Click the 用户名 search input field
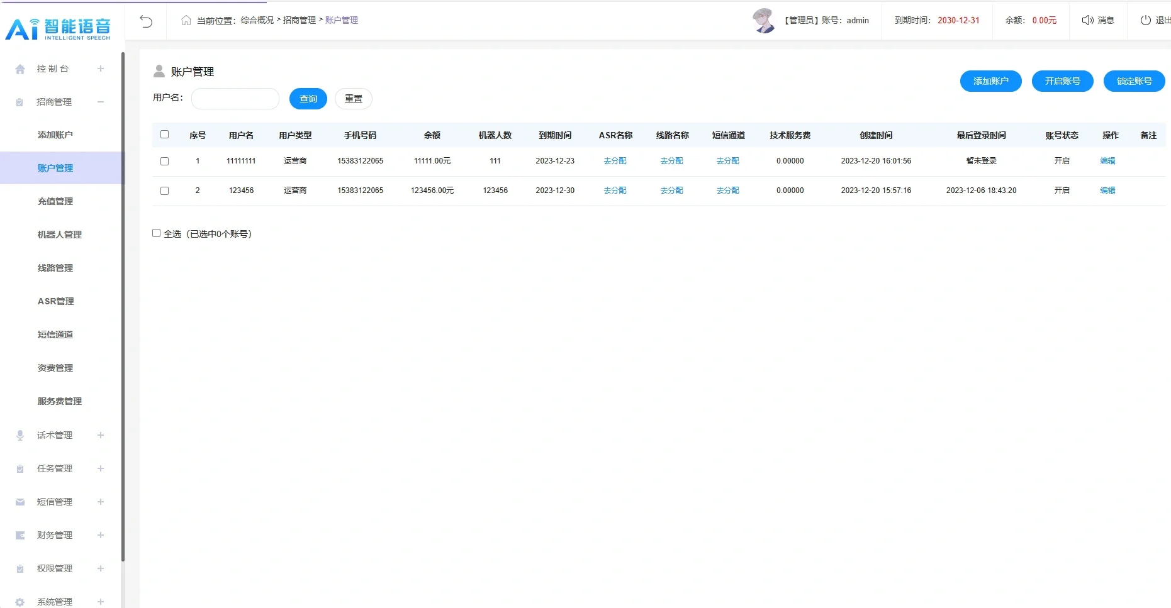The image size is (1171, 608). 235,99
